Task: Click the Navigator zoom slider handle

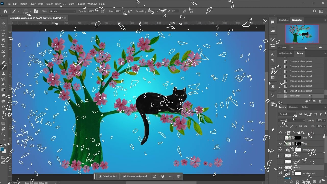Action: tap(306, 48)
